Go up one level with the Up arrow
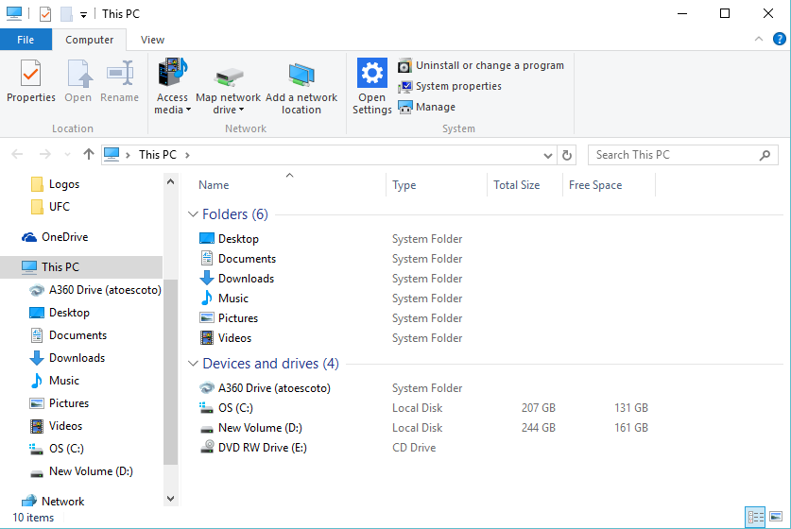The image size is (791, 529). tap(88, 154)
